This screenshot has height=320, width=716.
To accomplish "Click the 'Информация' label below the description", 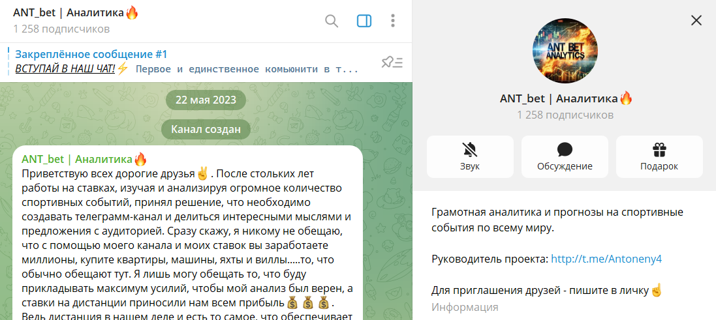I will point(465,307).
